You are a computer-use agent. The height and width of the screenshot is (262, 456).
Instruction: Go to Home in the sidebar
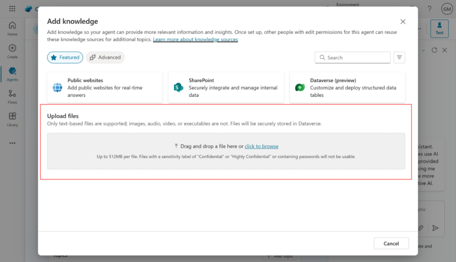[x=12, y=29]
